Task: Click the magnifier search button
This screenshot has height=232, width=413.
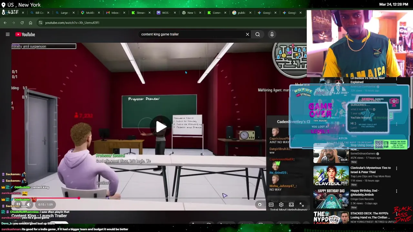Action: coord(257,34)
